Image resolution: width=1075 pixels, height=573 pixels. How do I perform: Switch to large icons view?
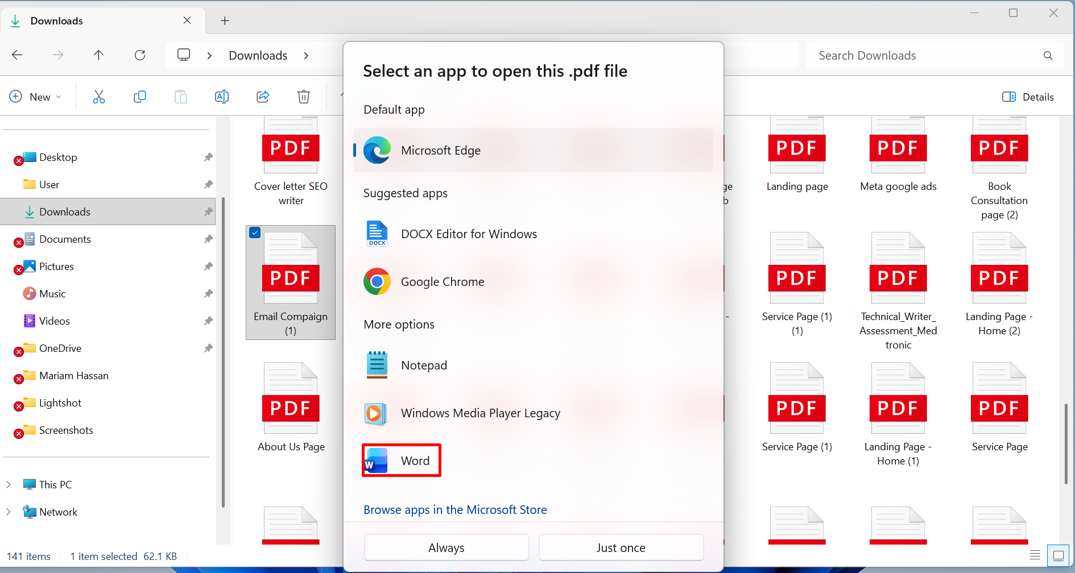pyautogui.click(x=1059, y=555)
